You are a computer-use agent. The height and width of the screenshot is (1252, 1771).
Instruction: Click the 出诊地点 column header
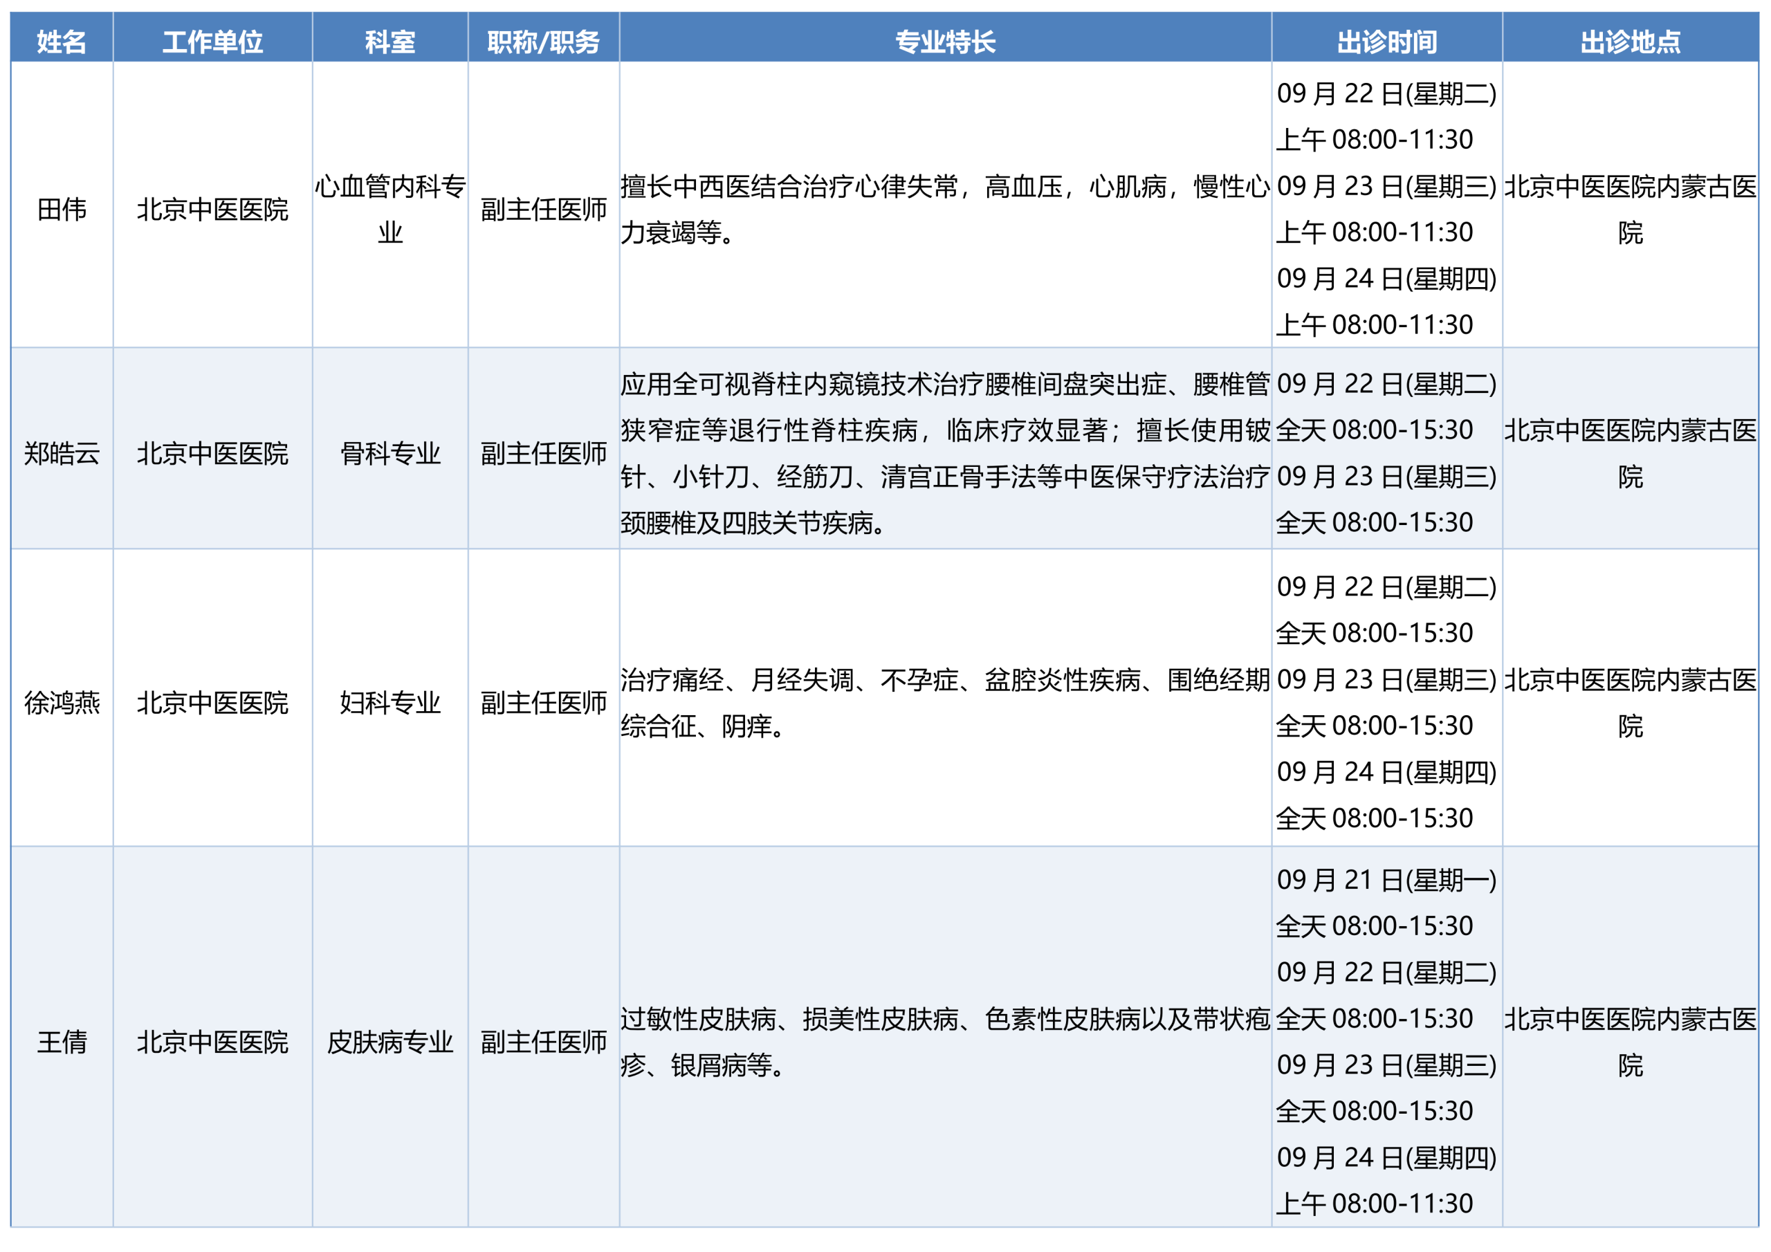[x=1631, y=42]
